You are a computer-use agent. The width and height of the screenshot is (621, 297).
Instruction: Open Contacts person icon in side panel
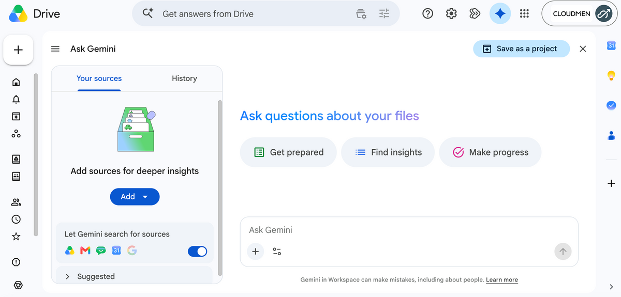(611, 135)
